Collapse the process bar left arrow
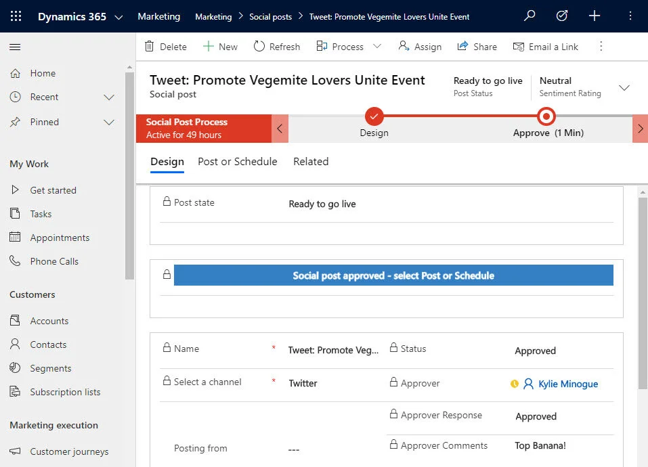Screen dimensions: 648x467 coord(280,129)
